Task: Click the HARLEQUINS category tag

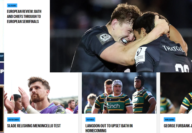Action: [x=170, y=119]
